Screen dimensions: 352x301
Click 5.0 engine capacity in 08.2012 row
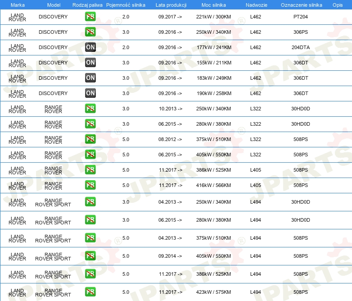126,139
